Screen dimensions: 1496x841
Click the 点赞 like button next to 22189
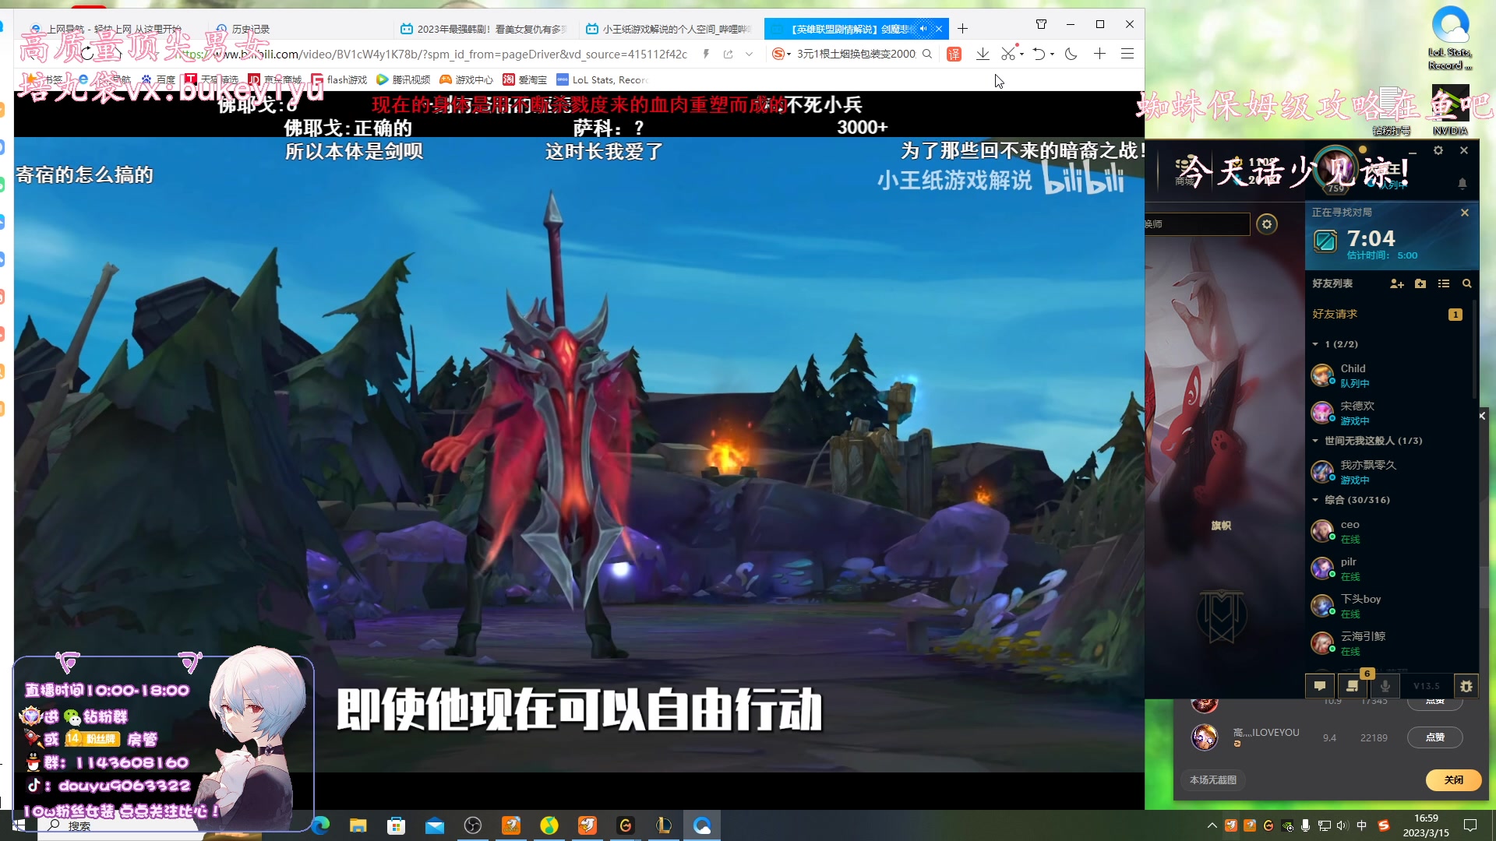1436,737
